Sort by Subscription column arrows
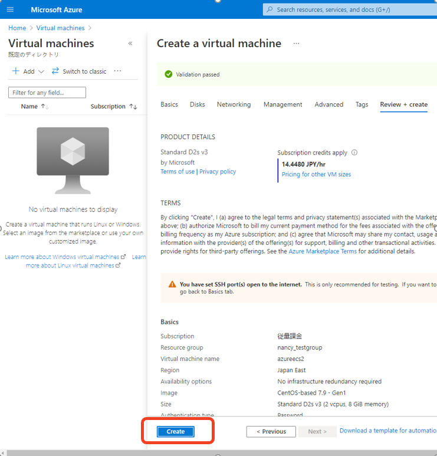Screen dimensions: 437x456 coord(133,106)
